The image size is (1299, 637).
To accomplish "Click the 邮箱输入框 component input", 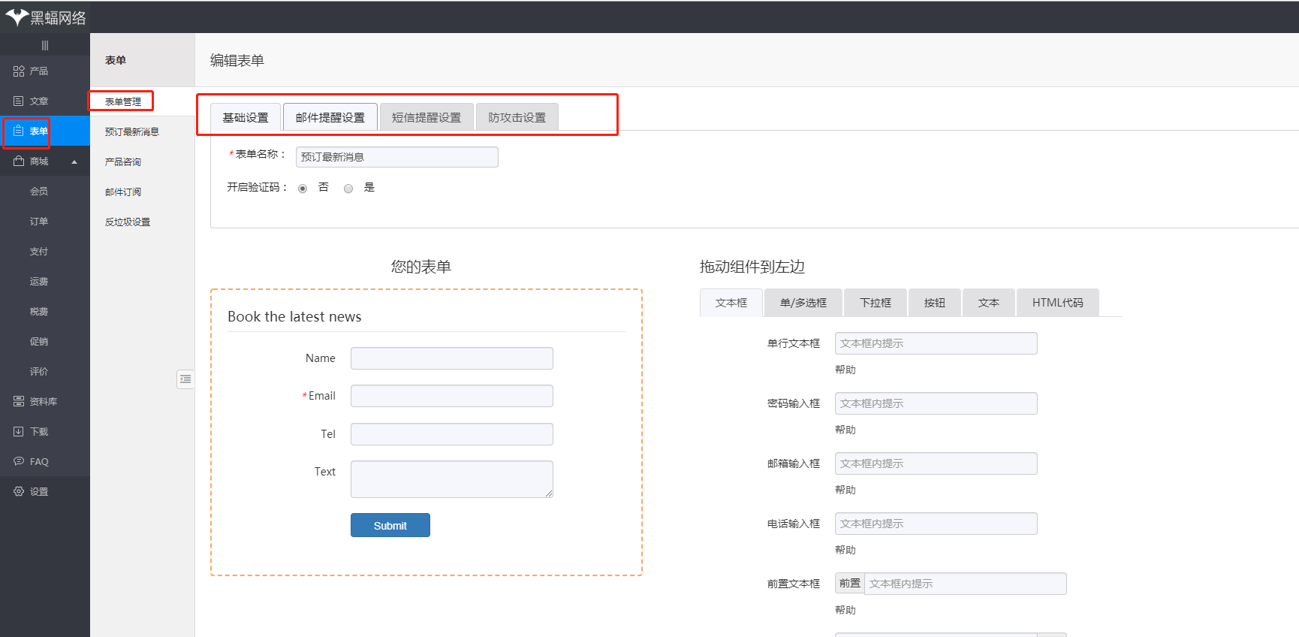I will pos(936,463).
